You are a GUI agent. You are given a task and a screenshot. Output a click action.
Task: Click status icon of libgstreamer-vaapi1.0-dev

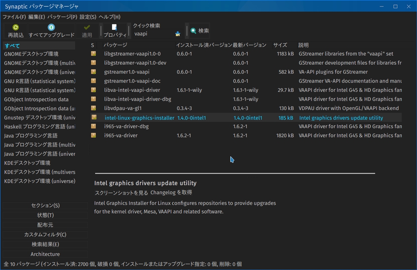tap(93, 63)
